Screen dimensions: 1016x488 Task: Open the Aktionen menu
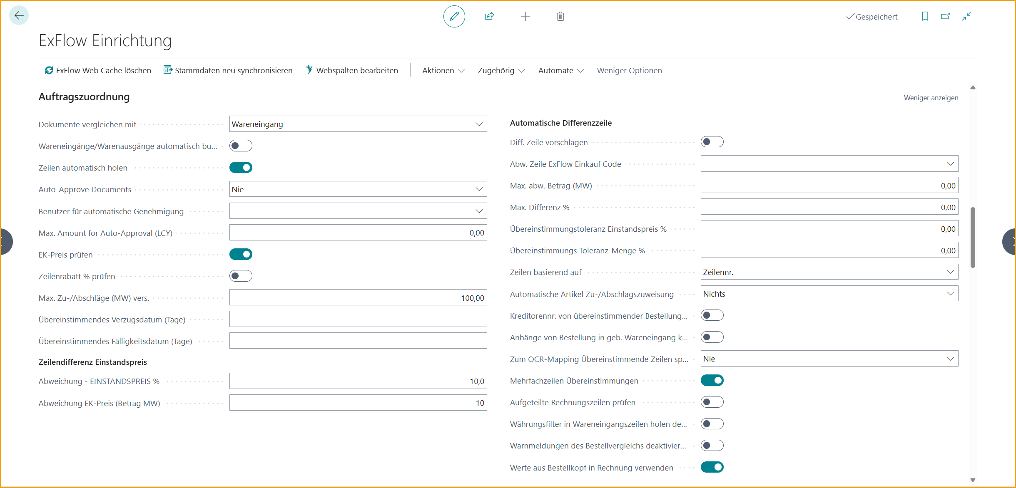pos(443,70)
